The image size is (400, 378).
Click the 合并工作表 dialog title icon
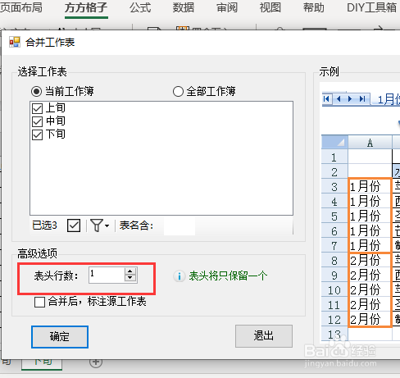(15, 42)
